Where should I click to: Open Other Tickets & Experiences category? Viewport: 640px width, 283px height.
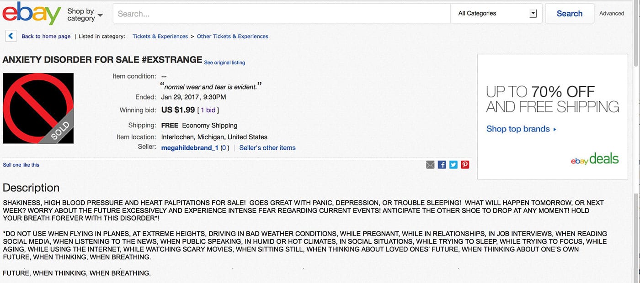232,37
